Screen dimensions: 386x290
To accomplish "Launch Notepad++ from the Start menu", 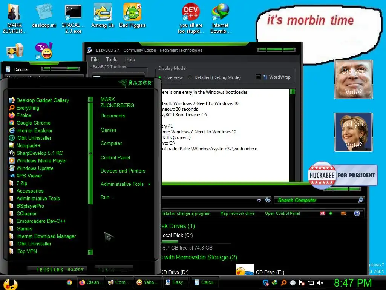I will 25,145.
